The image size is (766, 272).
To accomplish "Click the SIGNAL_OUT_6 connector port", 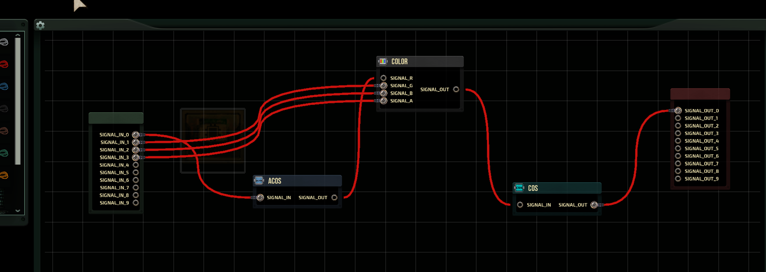I will pyautogui.click(x=678, y=156).
